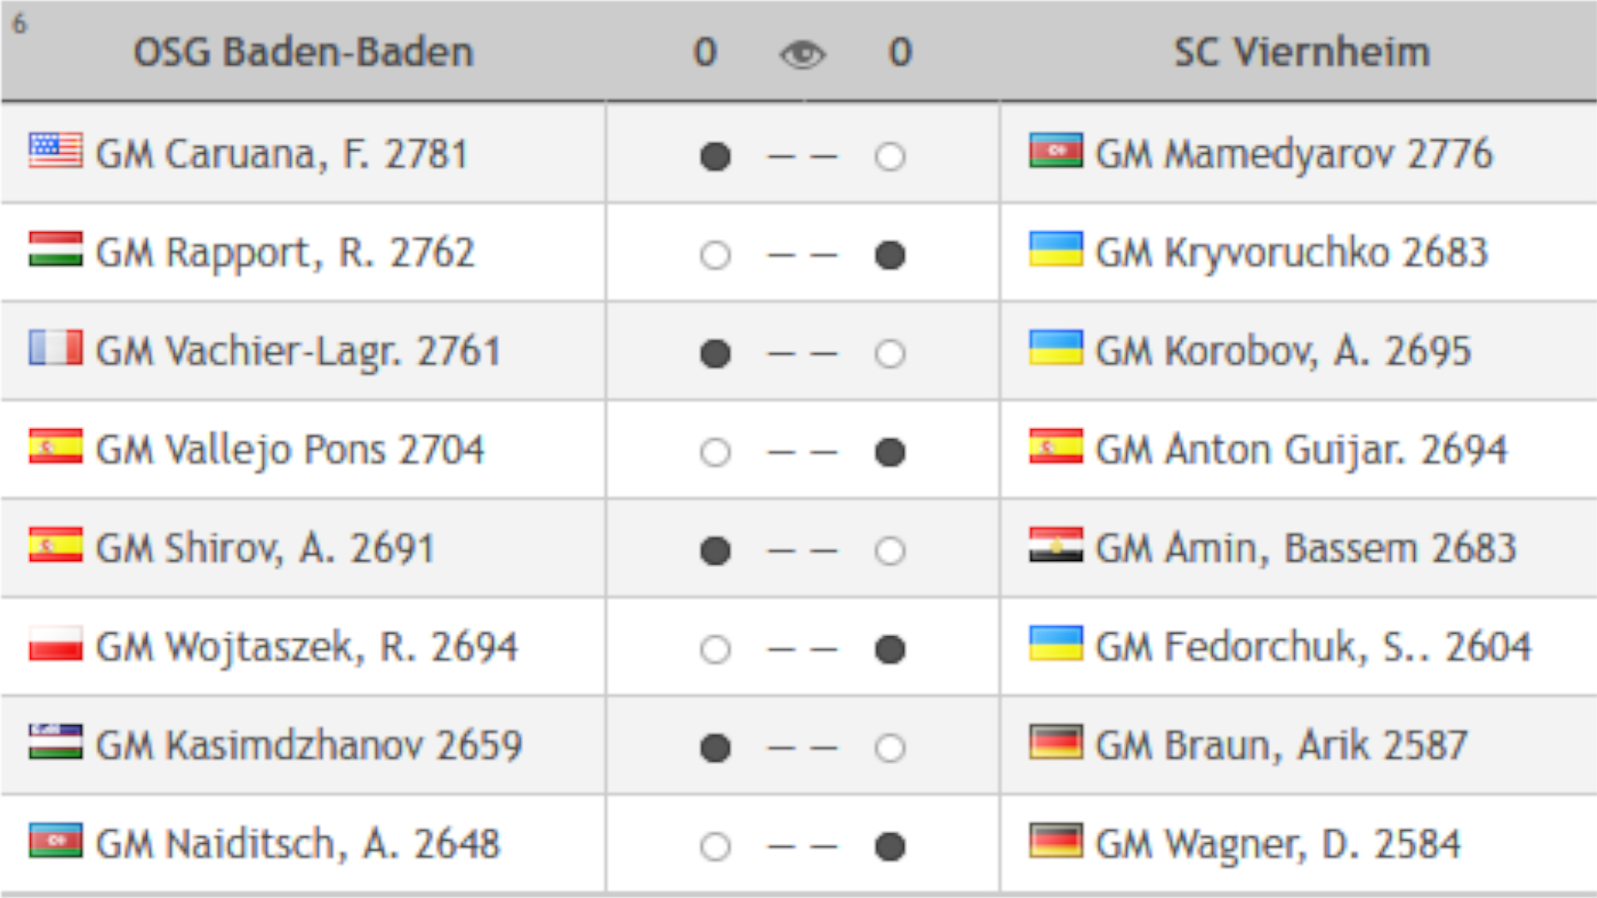This screenshot has height=898, width=1597.
Task: Click the Hungarian flag beside Rapport
Action: point(56,249)
